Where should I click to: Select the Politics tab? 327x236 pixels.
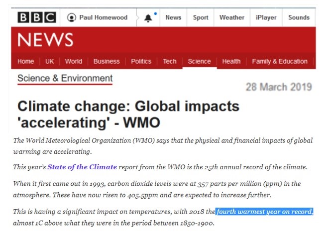tap(141, 61)
